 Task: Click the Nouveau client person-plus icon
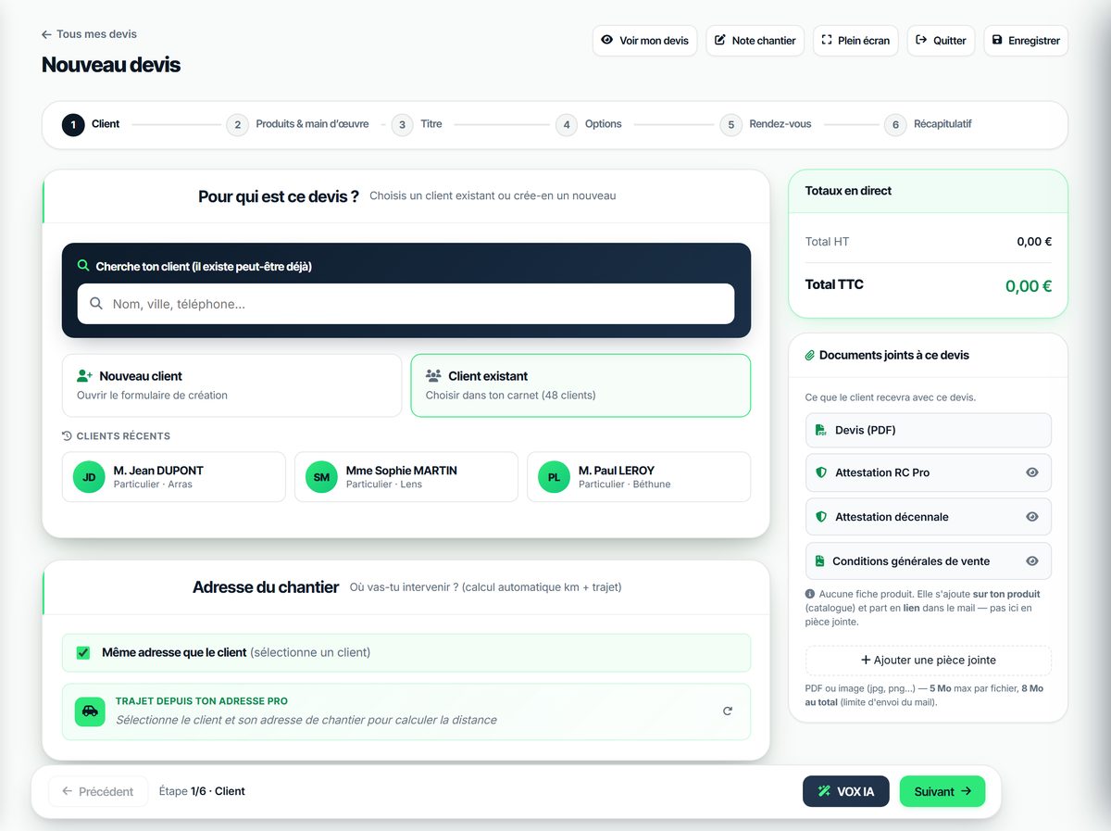[85, 376]
